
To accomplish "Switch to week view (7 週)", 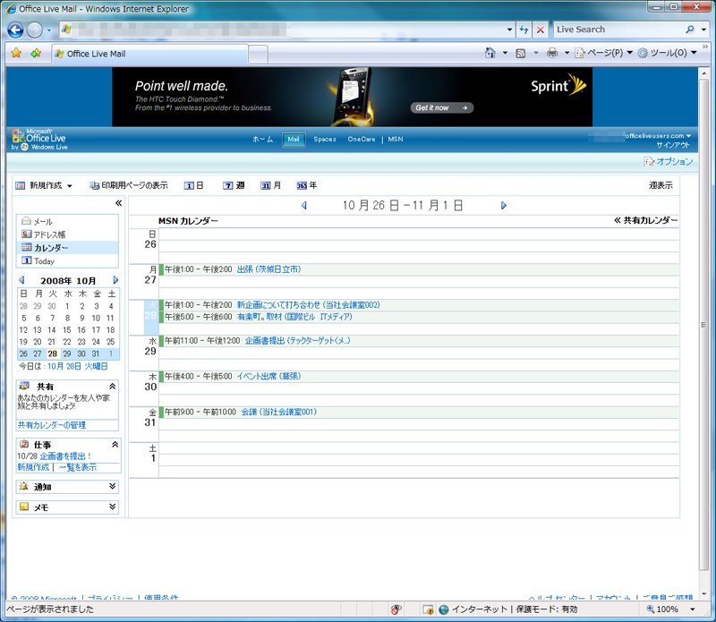I will pos(234,185).
